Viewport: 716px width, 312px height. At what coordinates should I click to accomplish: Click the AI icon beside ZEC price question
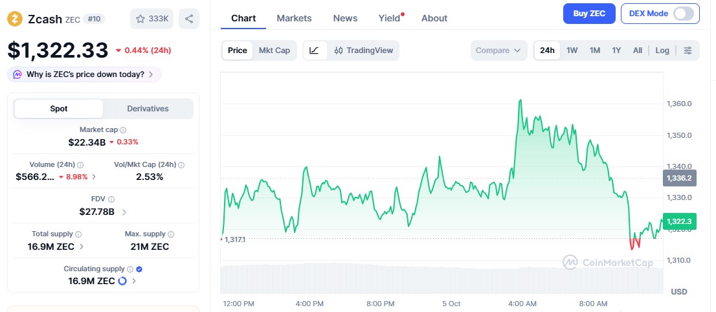(x=17, y=74)
